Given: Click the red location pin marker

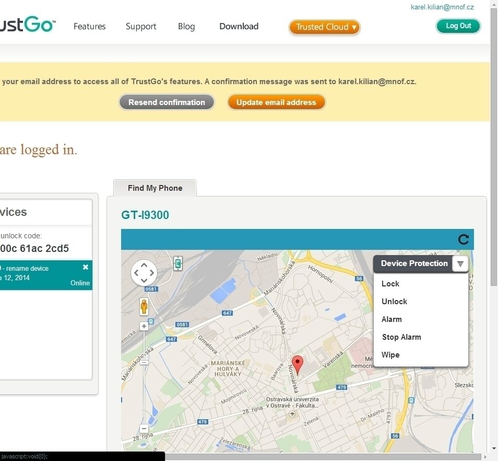Looking at the screenshot, I should (297, 365).
